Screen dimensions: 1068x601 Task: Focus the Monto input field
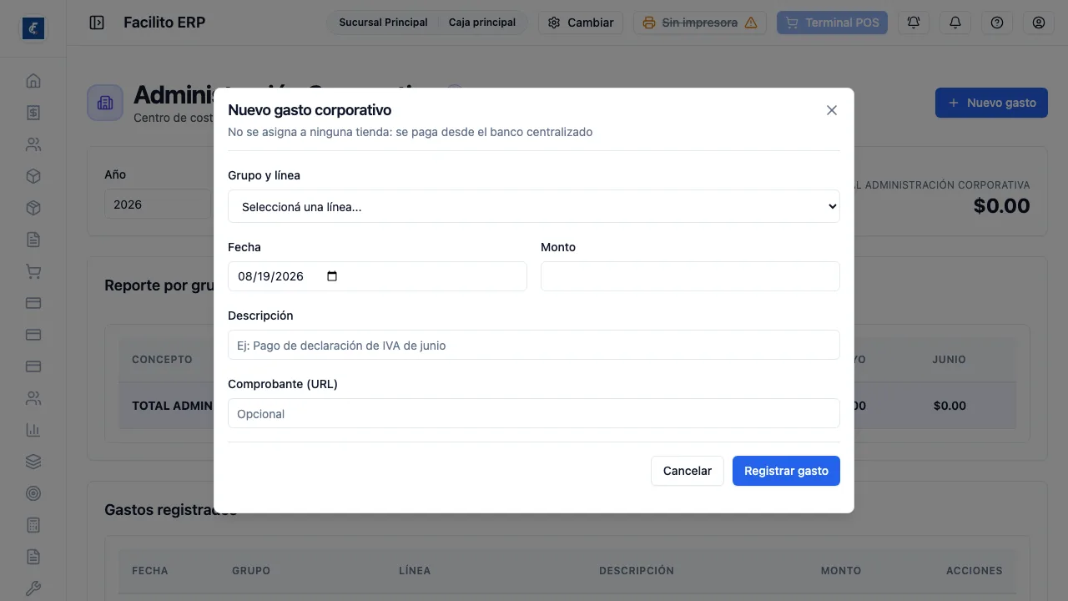pyautogui.click(x=690, y=276)
